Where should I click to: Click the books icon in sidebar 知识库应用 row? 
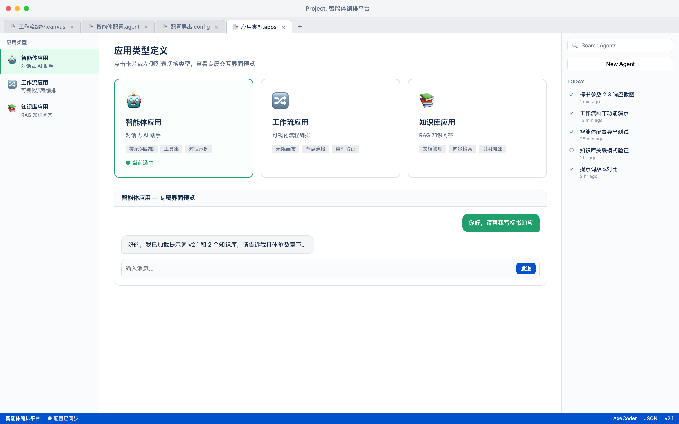coord(12,108)
